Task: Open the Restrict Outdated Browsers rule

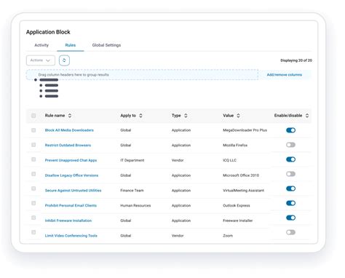Action: [x=68, y=146]
